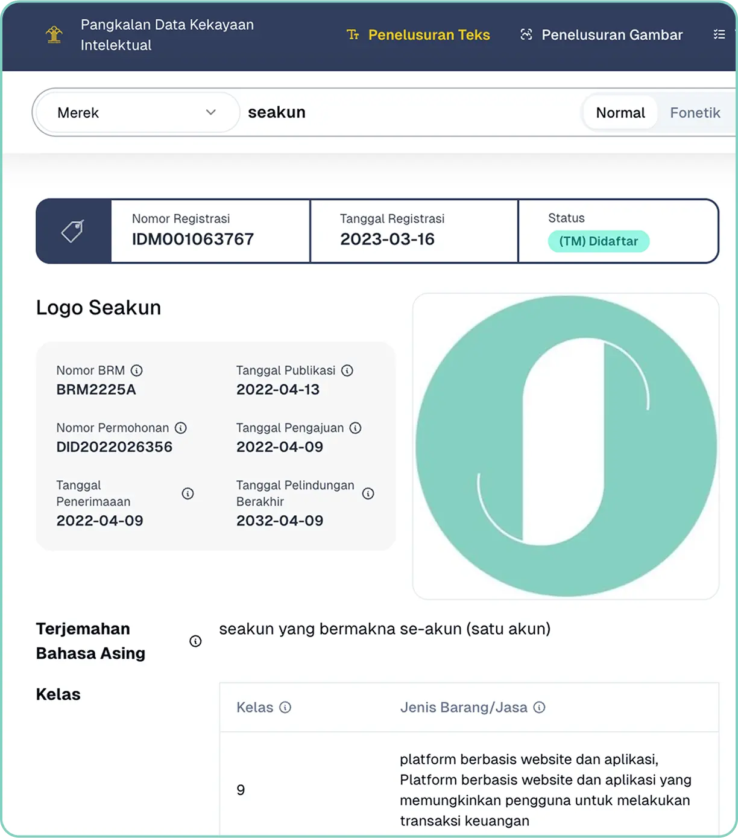The image size is (738, 838).
Task: Switch search mode to Fonetik
Action: pyautogui.click(x=695, y=113)
